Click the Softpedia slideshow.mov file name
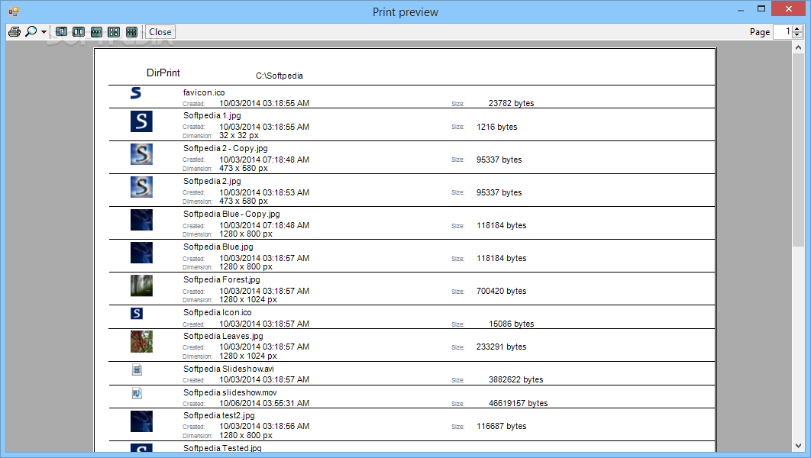This screenshot has width=811, height=458. pyautogui.click(x=230, y=392)
